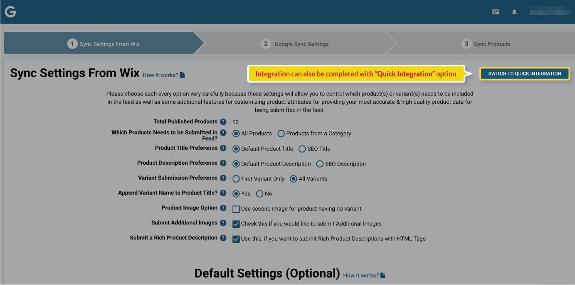The height and width of the screenshot is (285, 575).
Task: Go to Sync Products step
Action: [x=480, y=43]
